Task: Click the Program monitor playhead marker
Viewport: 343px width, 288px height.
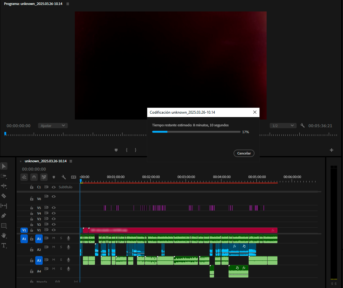Action: point(5,133)
